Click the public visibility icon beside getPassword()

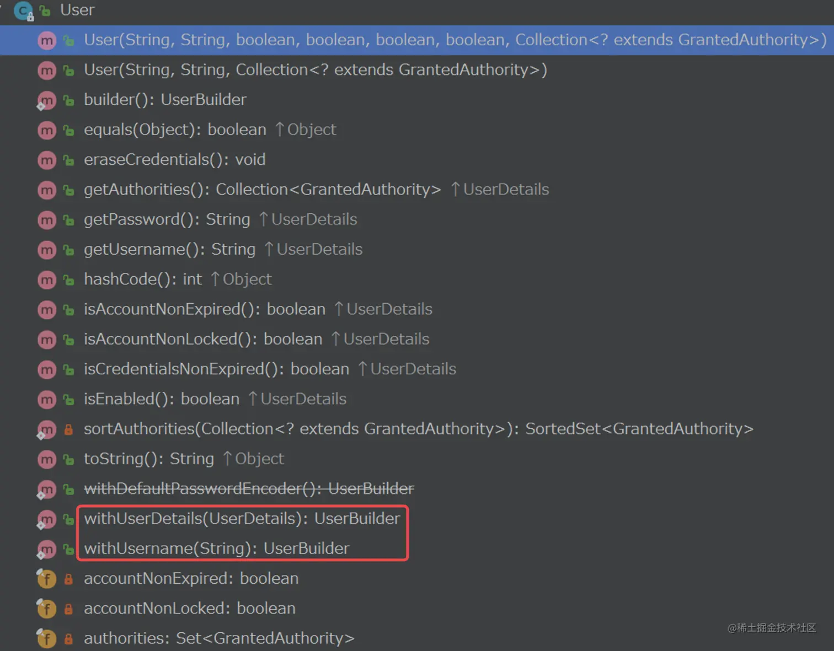[x=69, y=220]
